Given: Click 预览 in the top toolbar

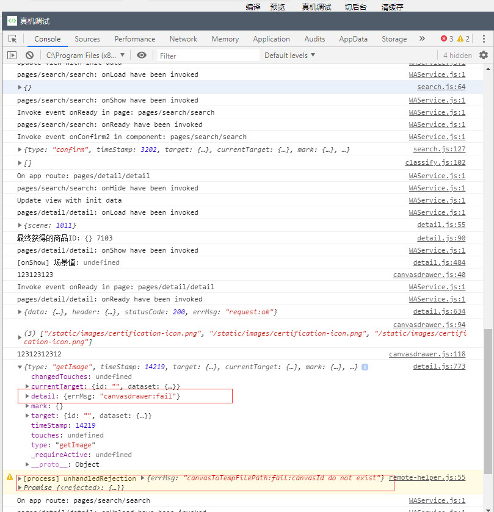Looking at the screenshot, I should click(x=277, y=7).
